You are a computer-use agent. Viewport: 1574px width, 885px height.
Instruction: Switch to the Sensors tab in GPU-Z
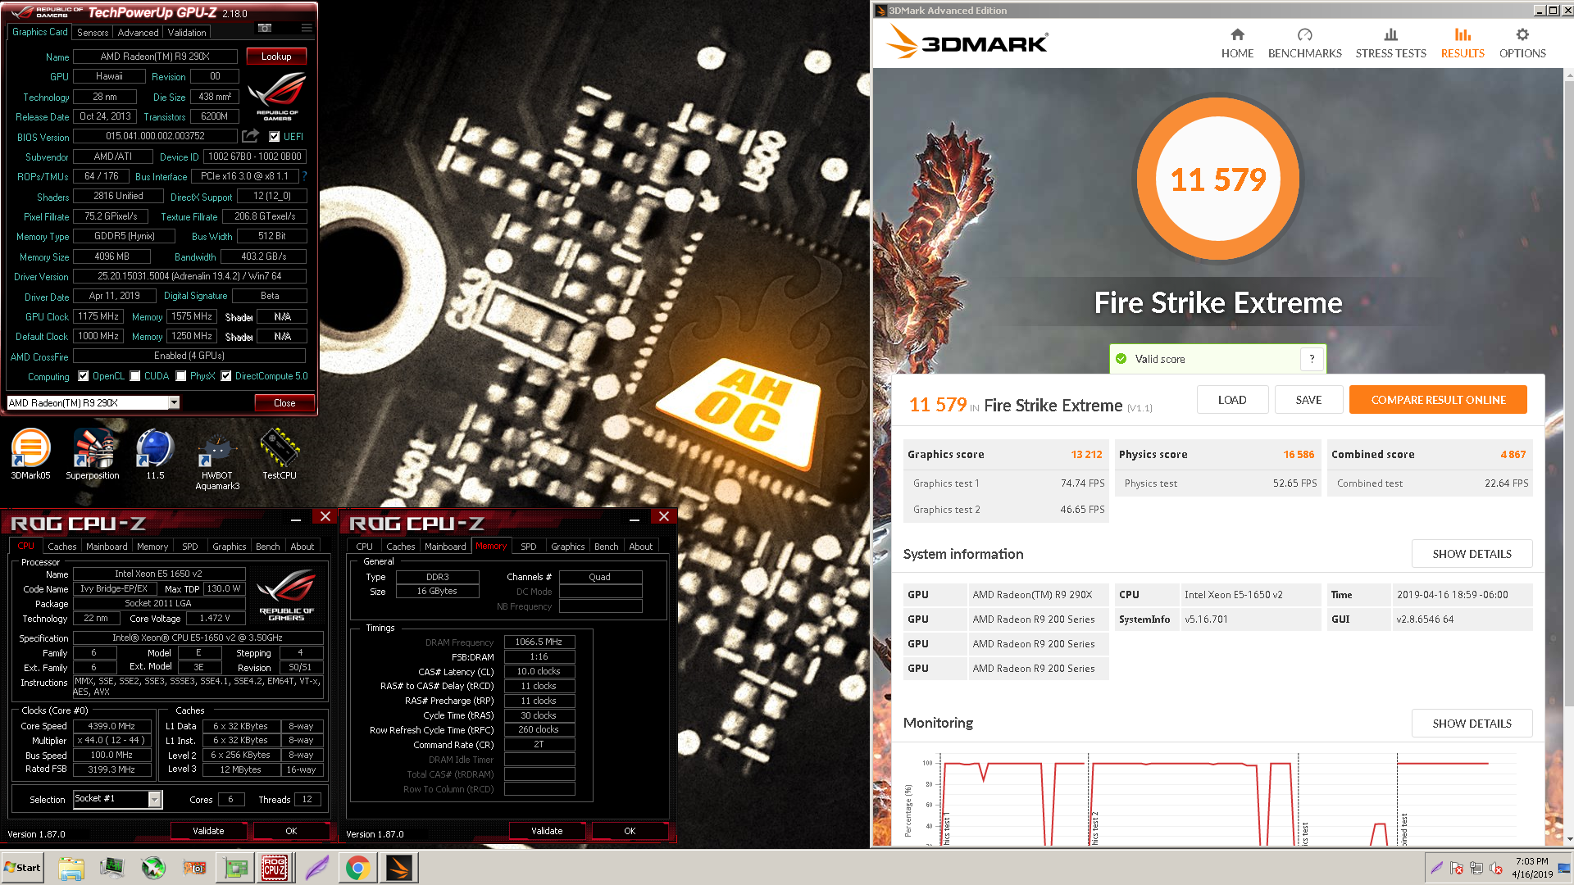(93, 33)
